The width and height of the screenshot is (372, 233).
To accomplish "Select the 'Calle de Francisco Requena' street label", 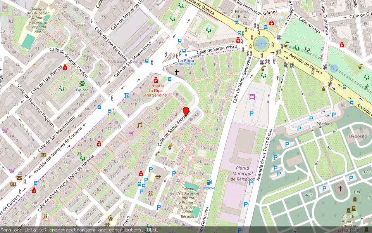I will (36, 106).
